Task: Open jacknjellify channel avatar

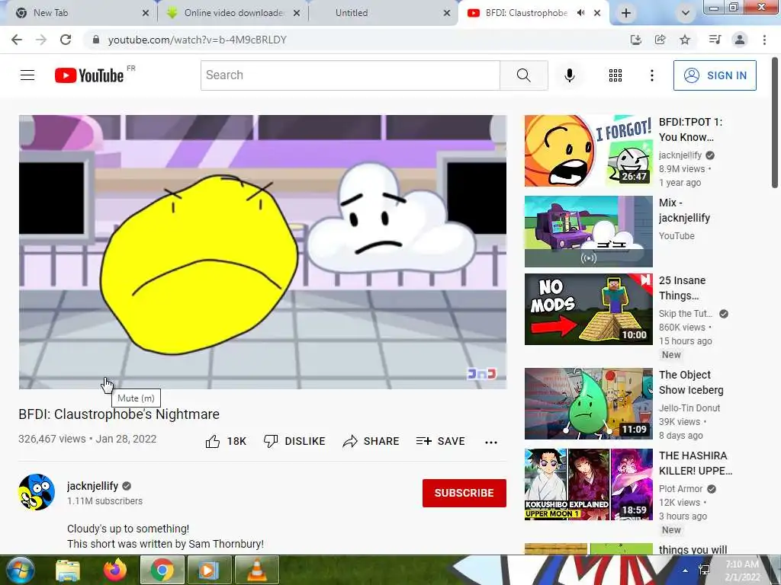Action: point(37,492)
